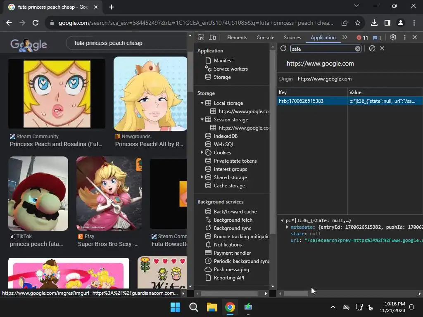
Task: Click the Value column header
Action: click(385, 92)
